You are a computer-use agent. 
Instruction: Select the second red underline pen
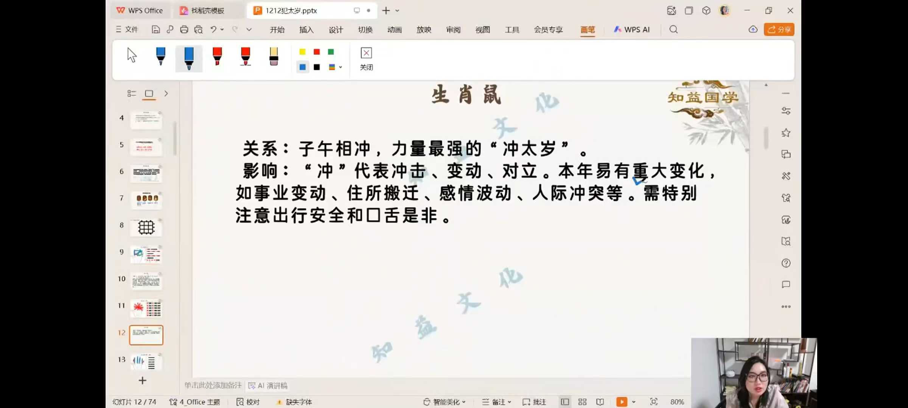pos(246,56)
